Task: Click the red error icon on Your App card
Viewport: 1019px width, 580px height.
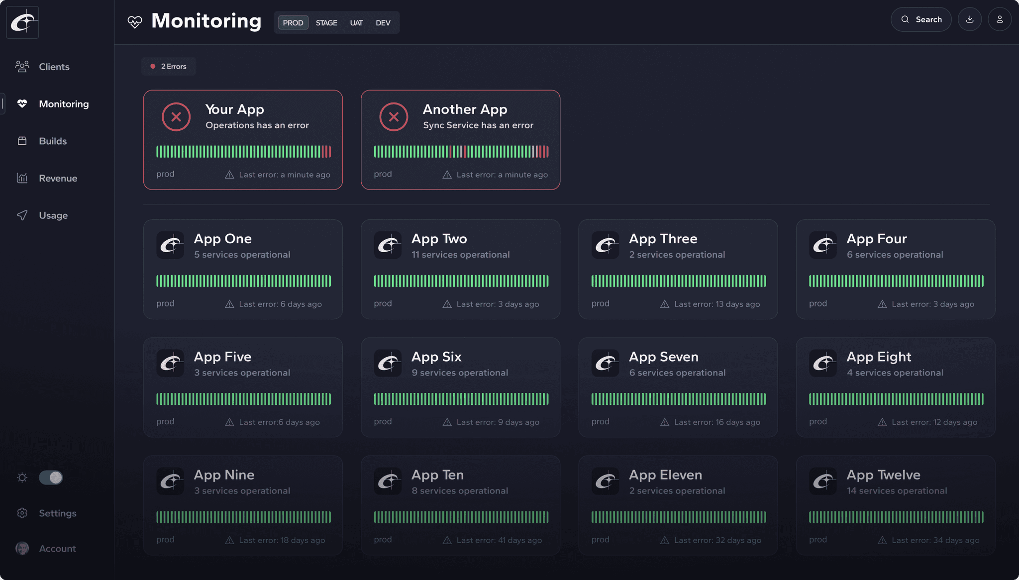Action: click(176, 117)
